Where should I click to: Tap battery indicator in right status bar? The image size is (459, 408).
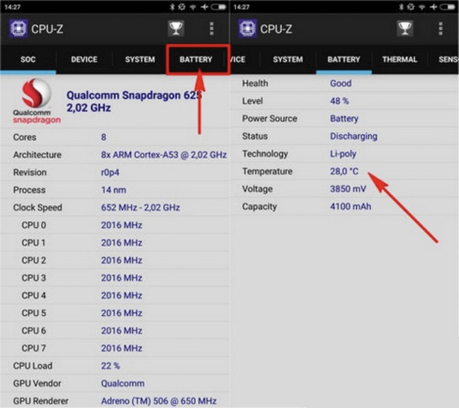tap(447, 7)
